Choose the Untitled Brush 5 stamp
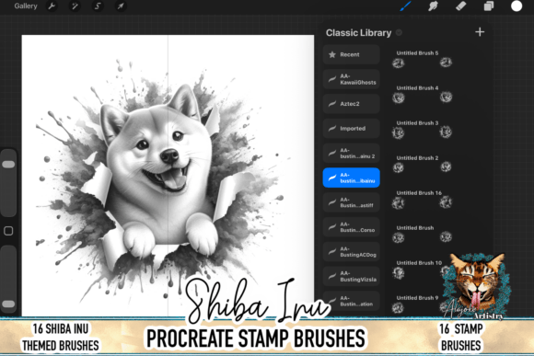 pyautogui.click(x=423, y=59)
